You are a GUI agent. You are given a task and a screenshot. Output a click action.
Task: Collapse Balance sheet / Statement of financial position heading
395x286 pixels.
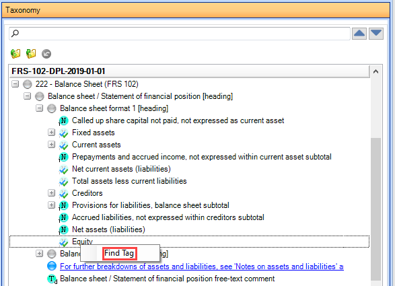[x=27, y=96]
